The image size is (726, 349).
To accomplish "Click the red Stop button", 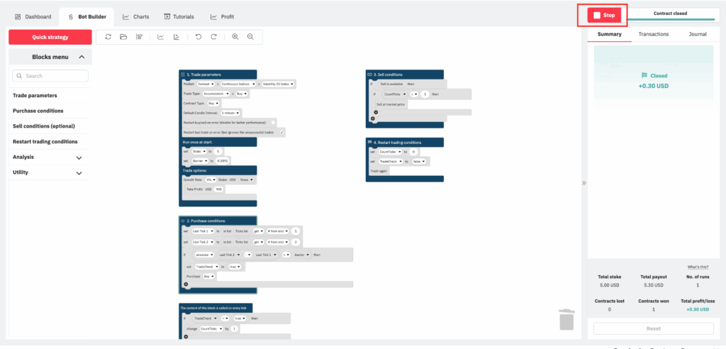I will tap(605, 16).
